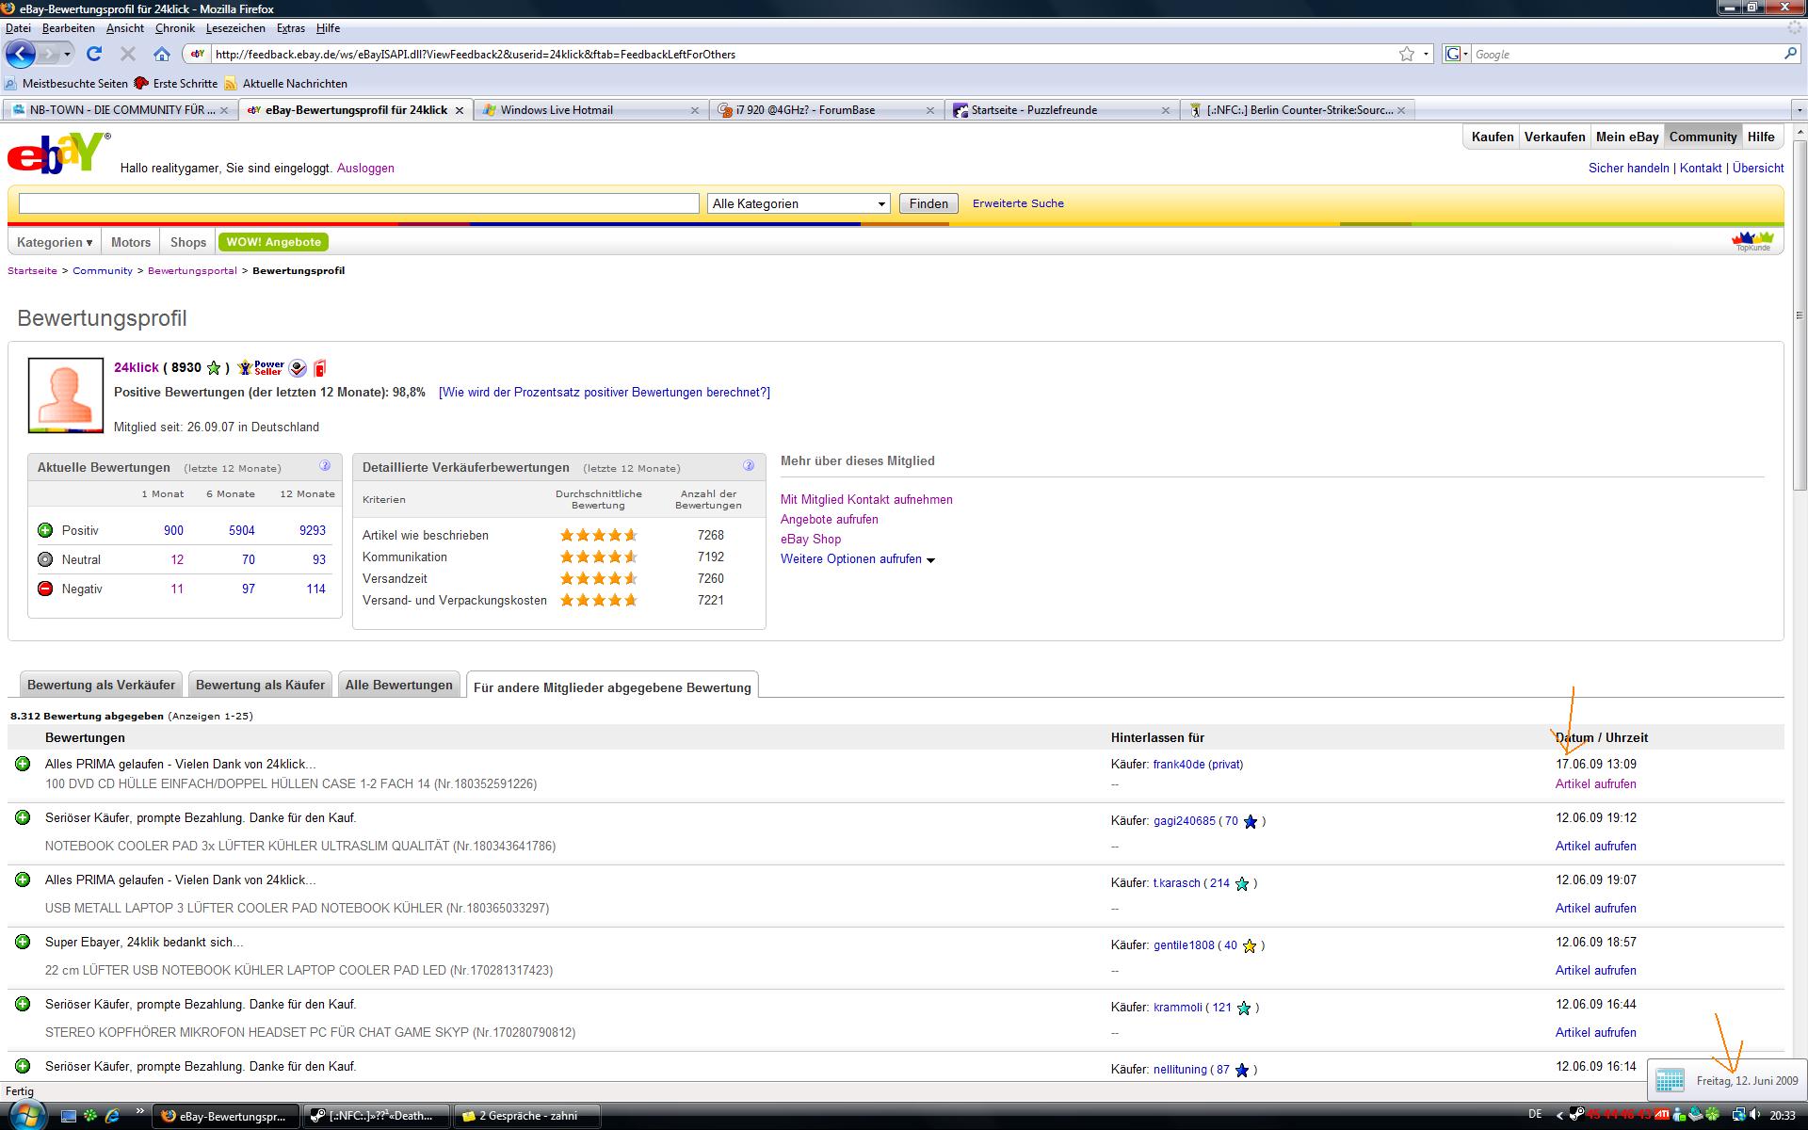This screenshot has height=1130, width=1808.
Task: Reload the page with refresh icon
Action: tap(94, 54)
